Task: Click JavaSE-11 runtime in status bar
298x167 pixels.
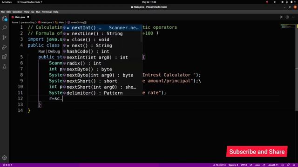Action: (273, 165)
